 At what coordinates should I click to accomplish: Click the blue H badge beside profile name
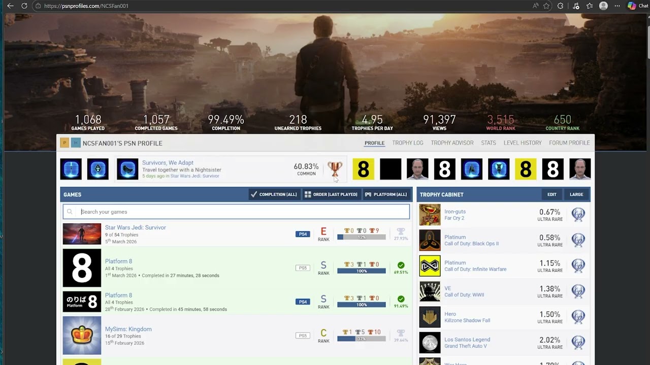[76, 143]
